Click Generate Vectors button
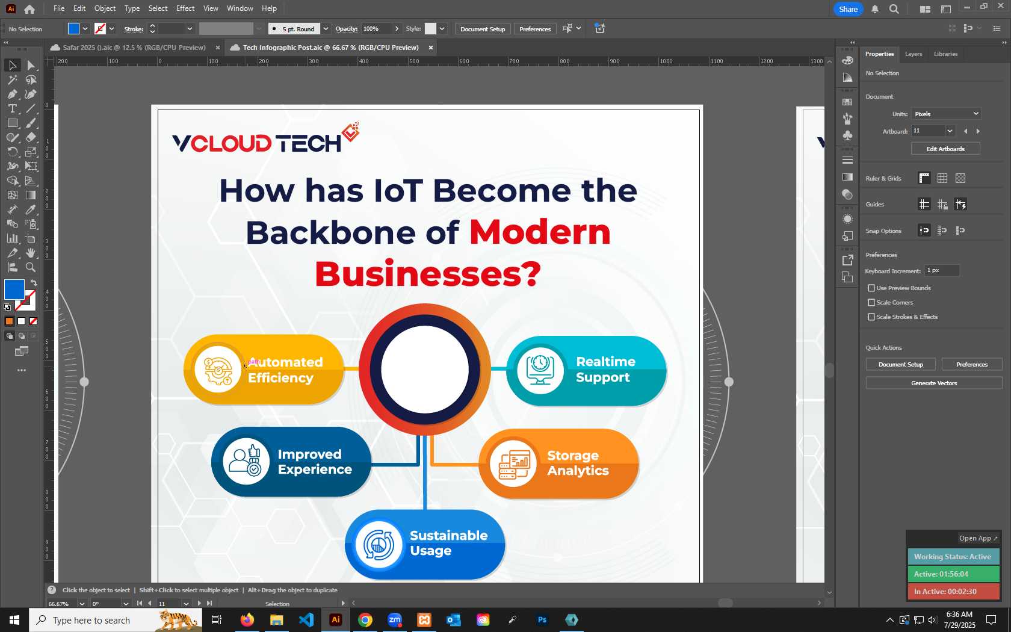Screen dimensions: 1011x632 click(x=934, y=383)
